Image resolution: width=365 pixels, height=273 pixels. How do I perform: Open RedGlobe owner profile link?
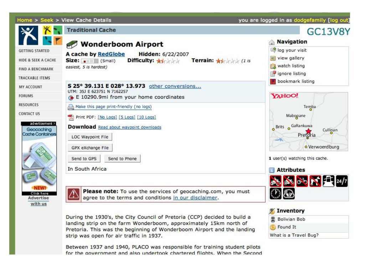111,54
